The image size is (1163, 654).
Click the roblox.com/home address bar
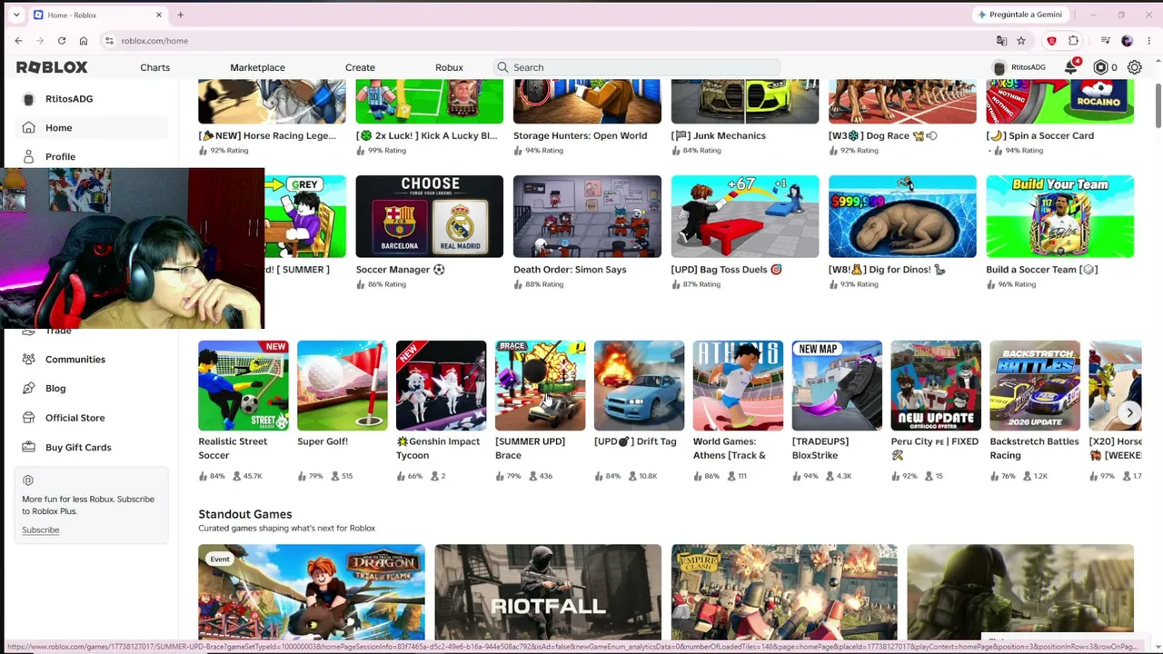pos(545,41)
